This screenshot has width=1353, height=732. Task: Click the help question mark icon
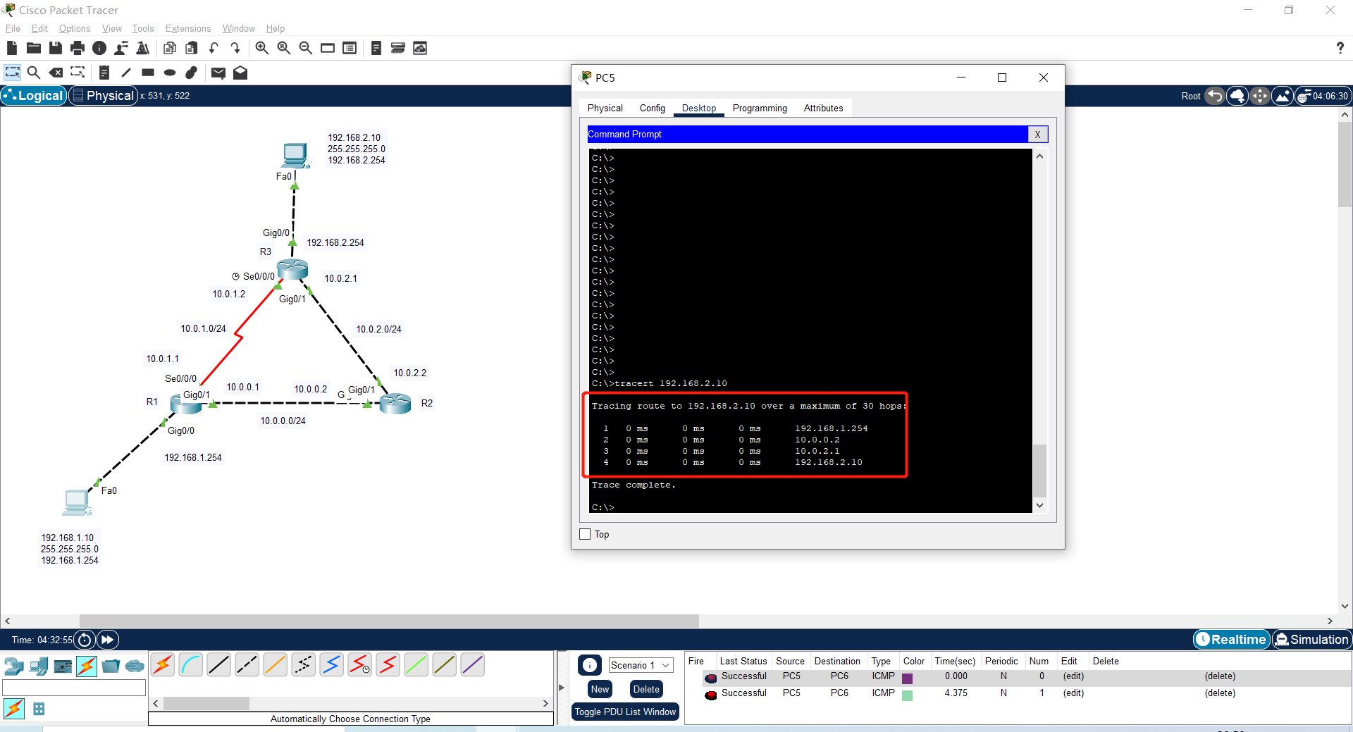coord(1340,48)
